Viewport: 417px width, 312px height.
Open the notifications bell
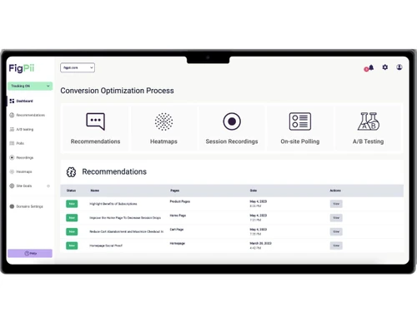point(370,67)
